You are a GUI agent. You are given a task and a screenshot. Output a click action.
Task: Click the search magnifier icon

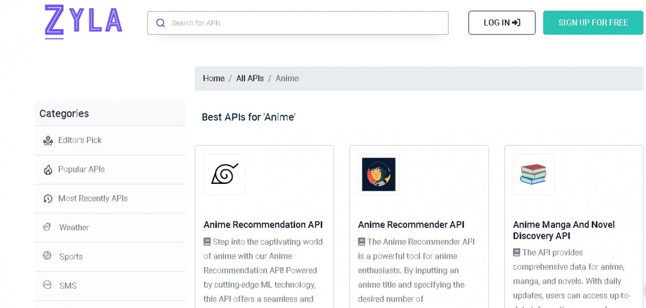160,23
